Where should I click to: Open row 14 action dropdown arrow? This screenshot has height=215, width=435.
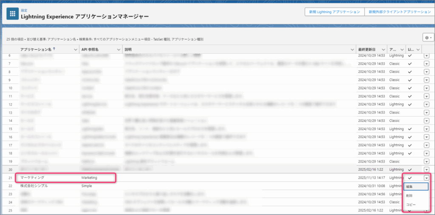427,121
